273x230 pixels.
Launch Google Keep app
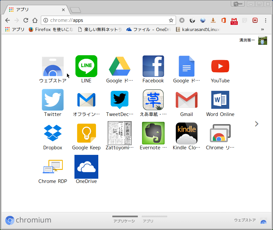[87, 133]
